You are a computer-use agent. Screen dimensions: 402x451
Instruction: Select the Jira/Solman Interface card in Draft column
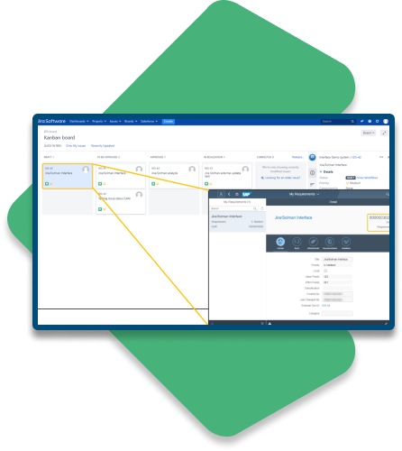[68, 176]
